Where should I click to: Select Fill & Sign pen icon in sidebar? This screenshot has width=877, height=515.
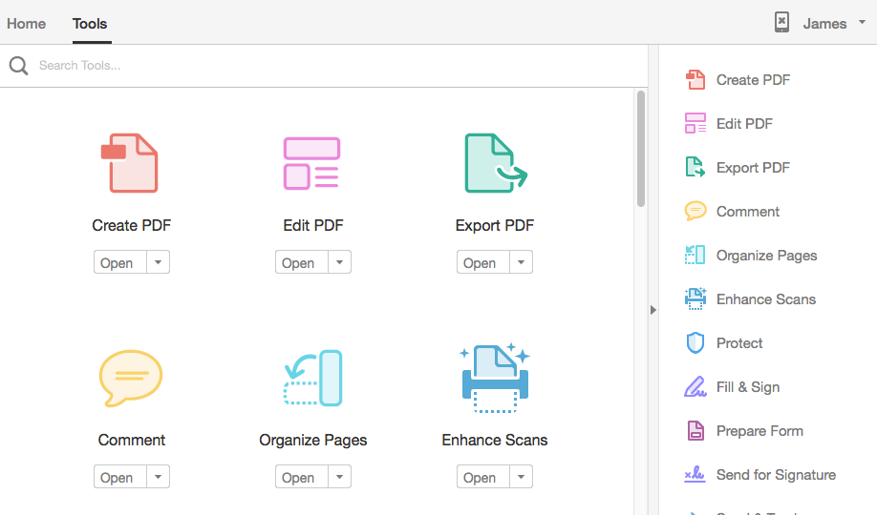pyautogui.click(x=695, y=386)
